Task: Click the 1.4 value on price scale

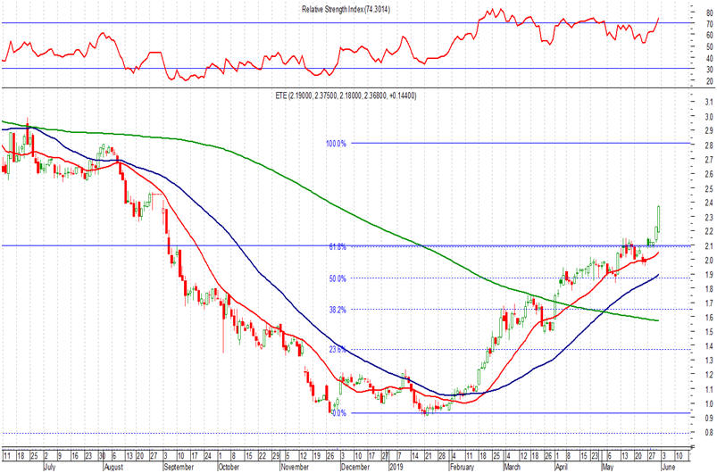Action: (710, 346)
